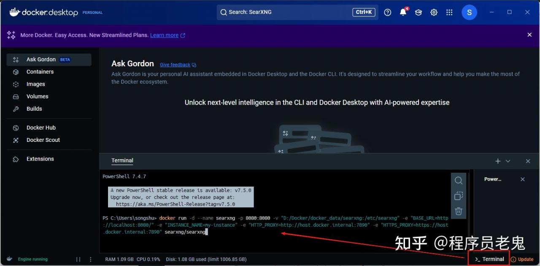Minimize the Docker Desktop window
Viewport: 540px width, 266px height.
(x=491, y=12)
